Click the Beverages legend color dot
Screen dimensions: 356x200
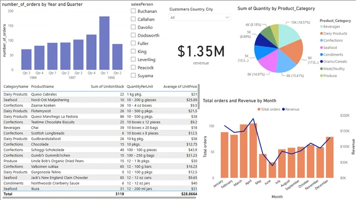[322, 27]
